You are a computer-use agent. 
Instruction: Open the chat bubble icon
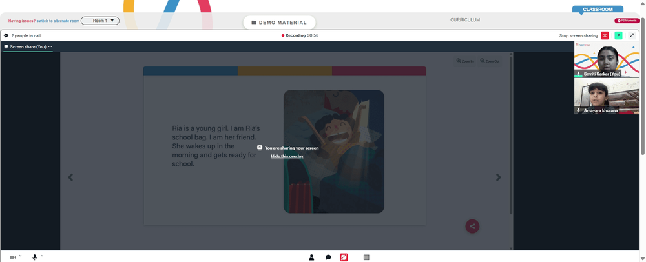click(x=328, y=257)
